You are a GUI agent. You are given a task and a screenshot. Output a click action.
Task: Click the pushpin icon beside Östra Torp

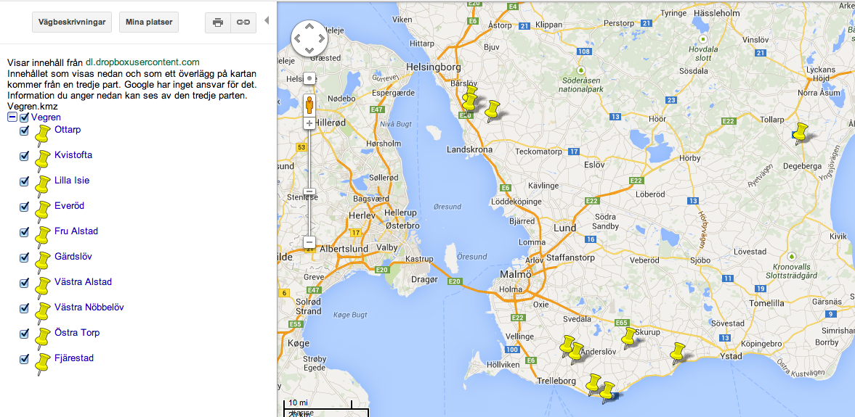pyautogui.click(x=42, y=339)
